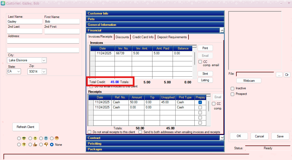The height and width of the screenshot is (160, 292).
Task: Choose the angry frowning face rating
Action: (x=19, y=144)
